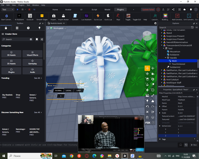The image size is (199, 159).
Task: Click the GUI2LUA plugin icon
Action: [30, 17]
